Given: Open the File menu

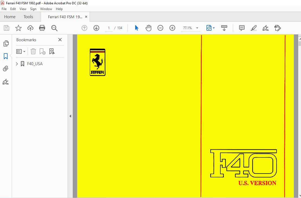Looking at the screenshot, I should point(4,9).
